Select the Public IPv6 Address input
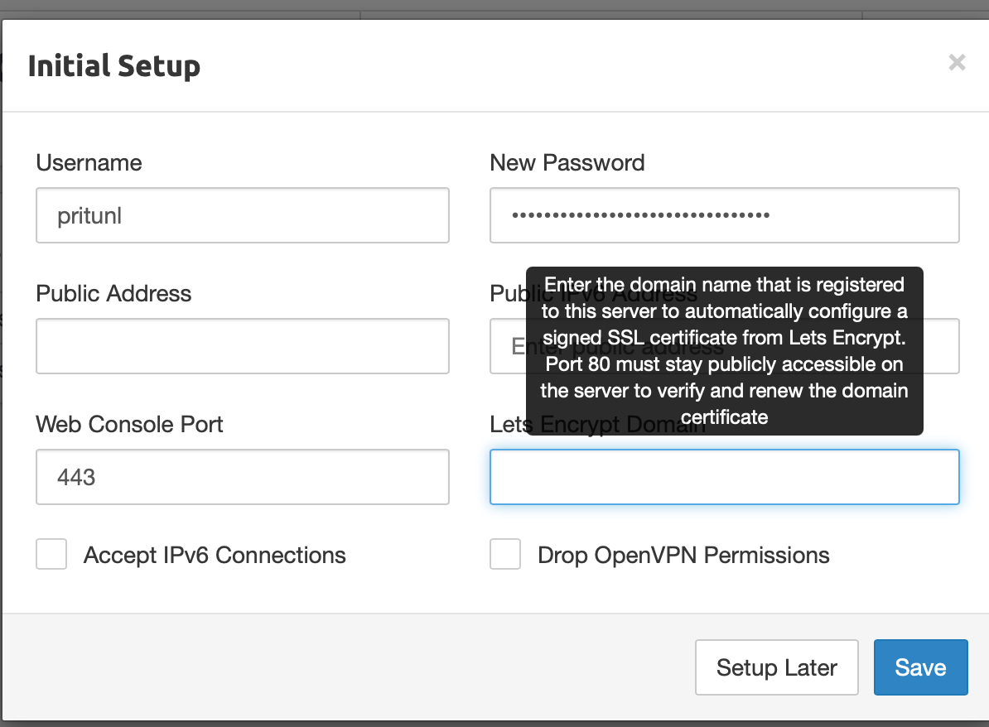 click(941, 346)
